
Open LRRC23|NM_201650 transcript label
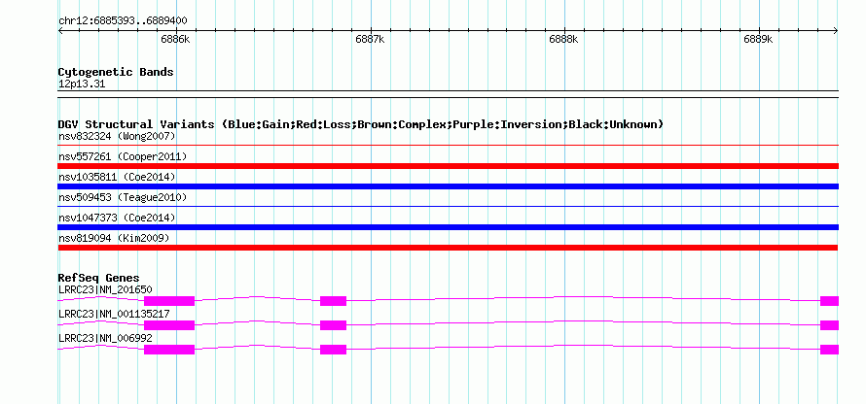pos(105,290)
